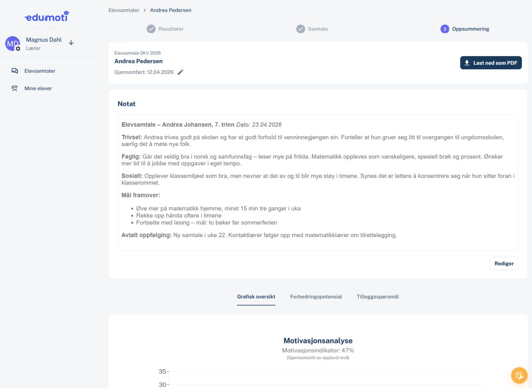Switch to Forbedringspotensial tab

click(316, 297)
